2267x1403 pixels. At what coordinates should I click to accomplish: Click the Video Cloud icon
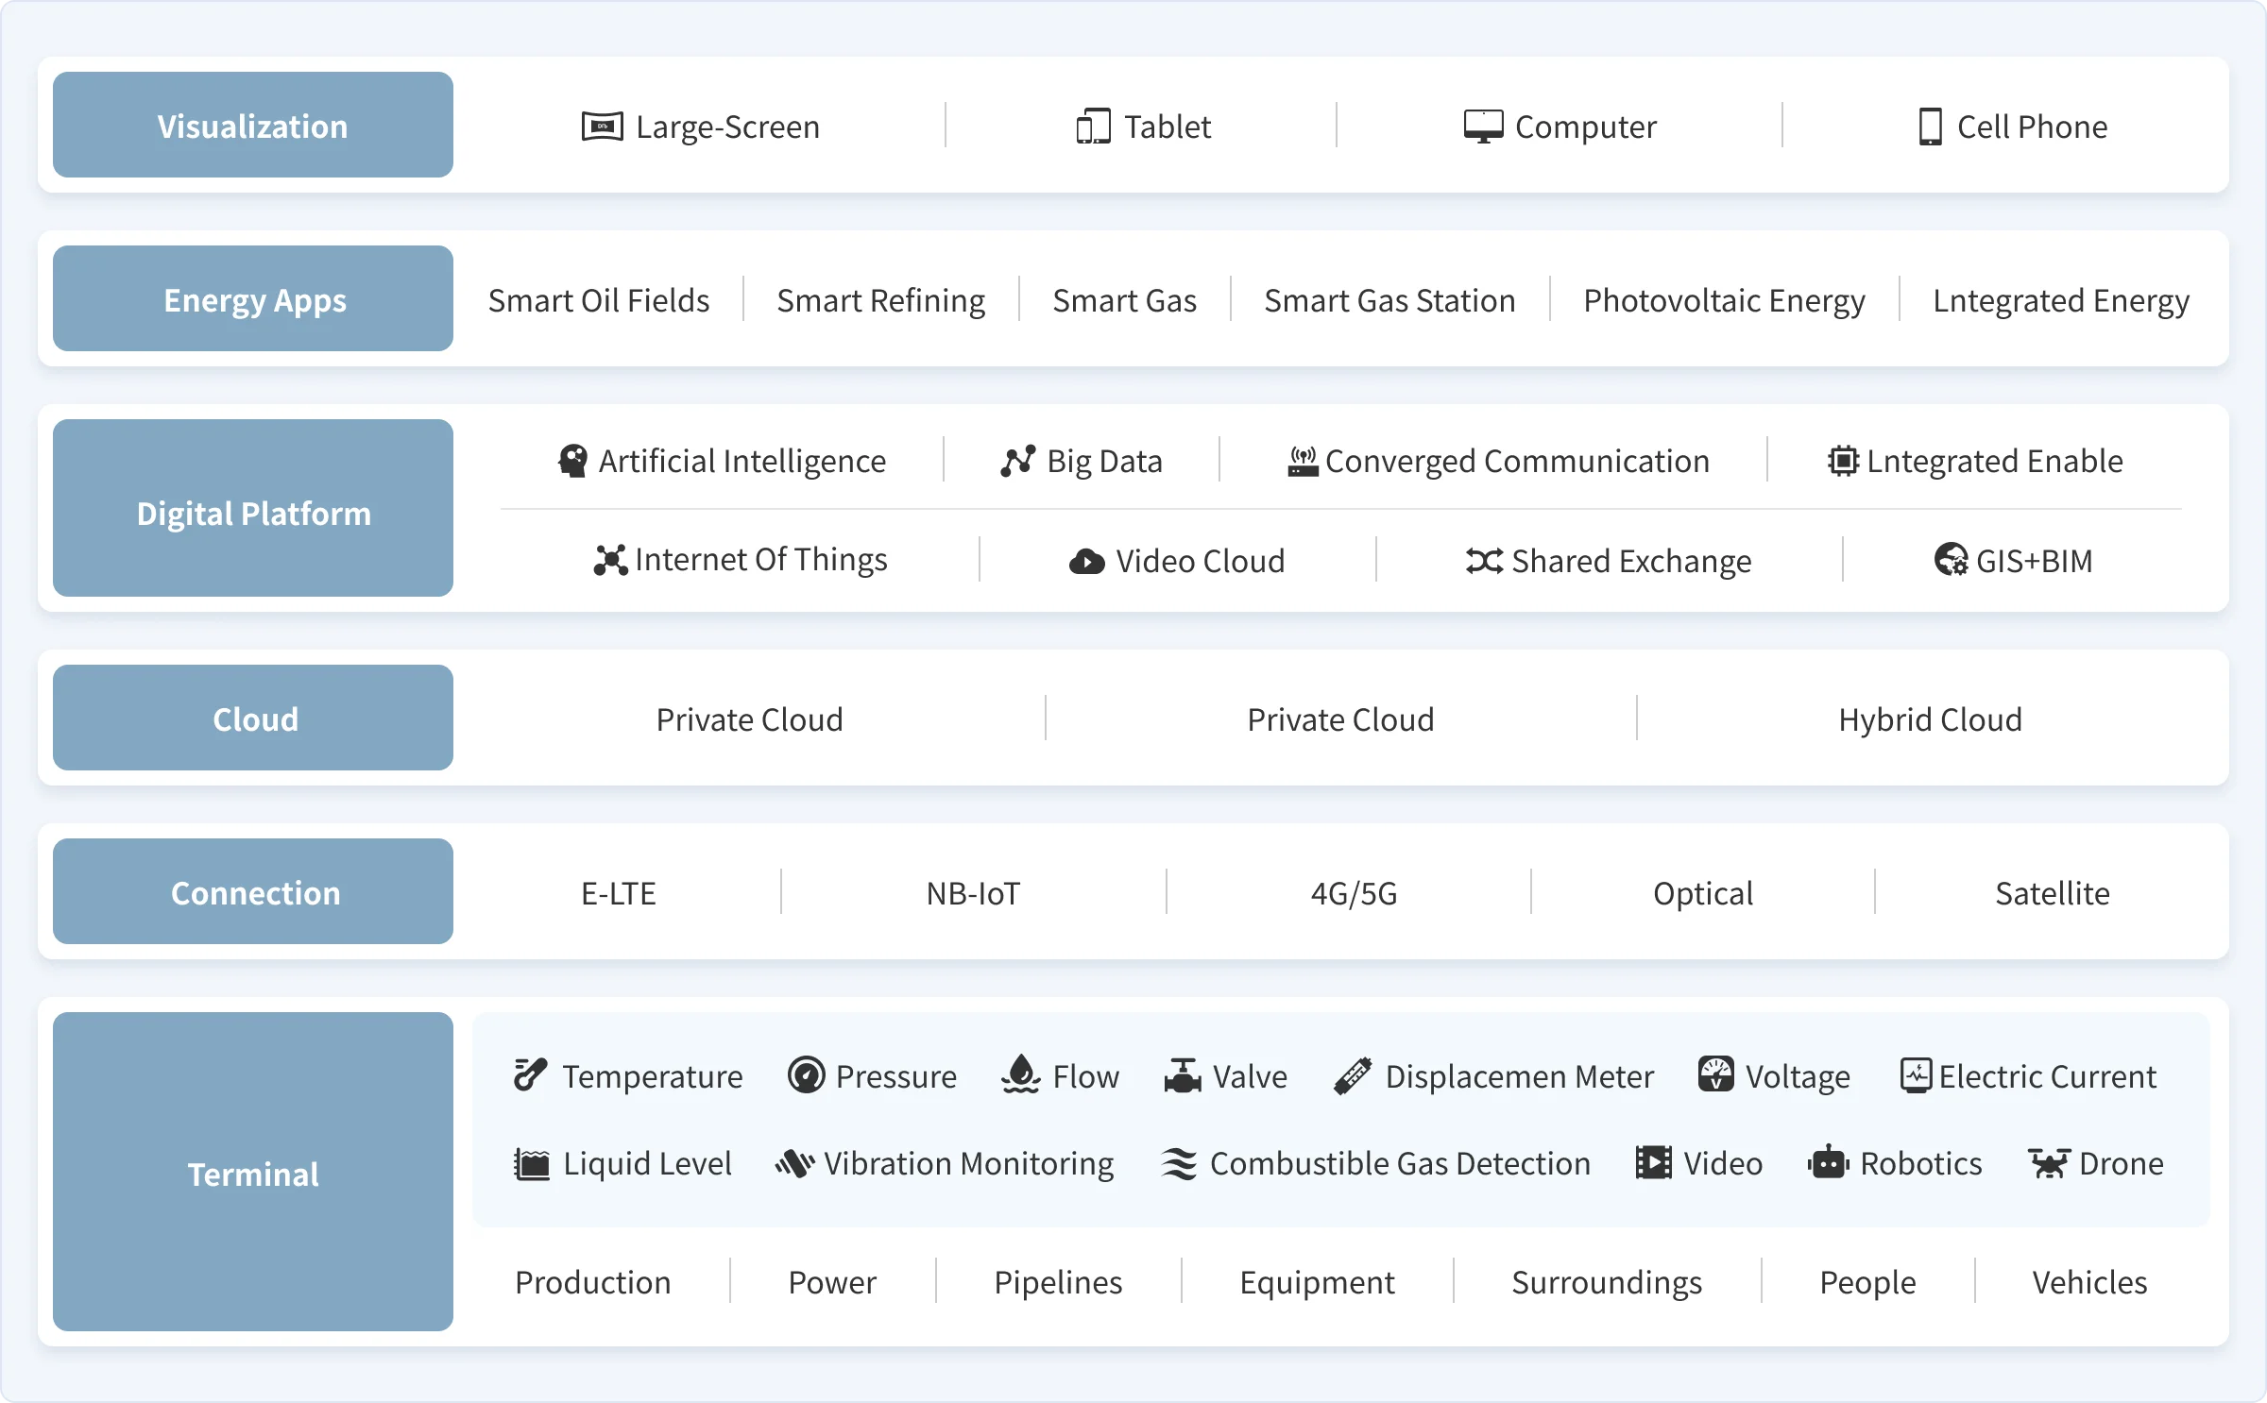coord(1086,562)
